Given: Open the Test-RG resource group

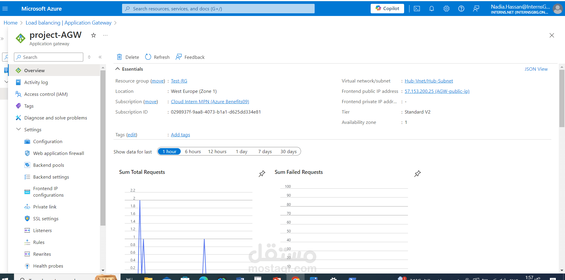Looking at the screenshot, I should coord(179,81).
